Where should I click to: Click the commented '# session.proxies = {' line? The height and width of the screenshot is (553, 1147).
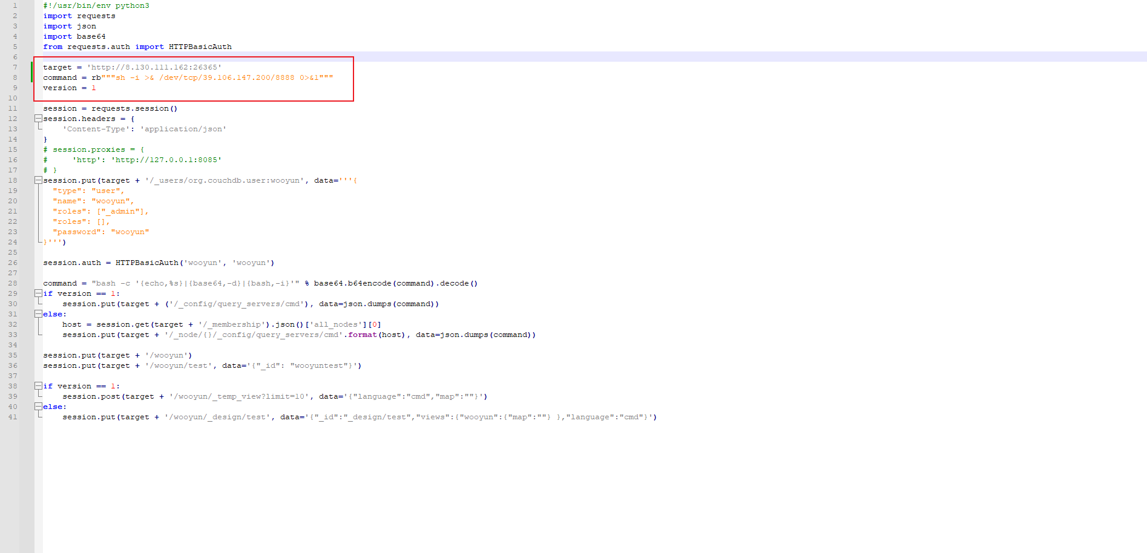[x=94, y=149]
